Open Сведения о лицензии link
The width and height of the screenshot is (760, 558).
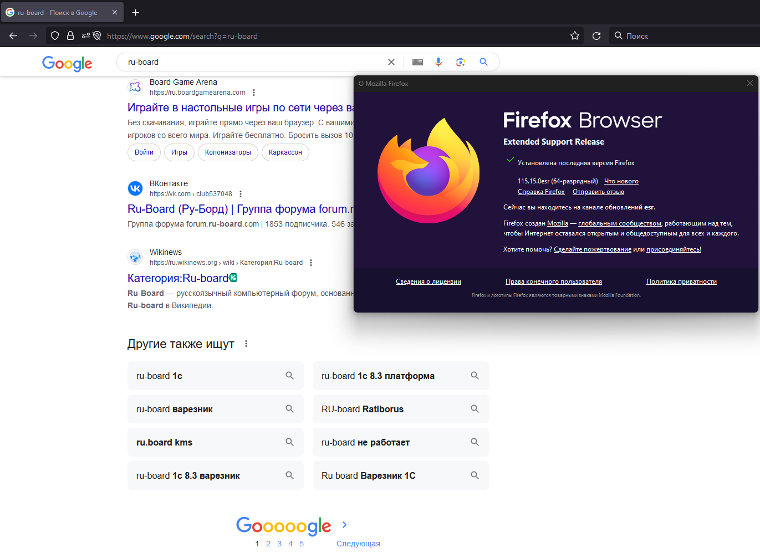coord(429,281)
